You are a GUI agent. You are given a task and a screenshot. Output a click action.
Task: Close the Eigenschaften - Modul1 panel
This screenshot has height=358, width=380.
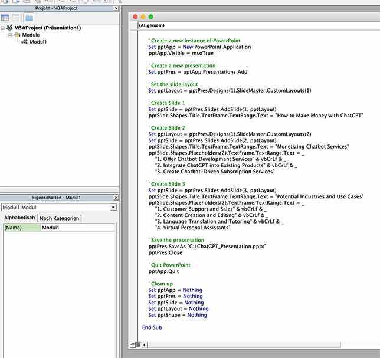116,198
